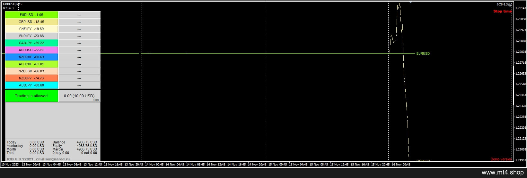Select the CHFJPY -19.69 pair button

point(31,29)
